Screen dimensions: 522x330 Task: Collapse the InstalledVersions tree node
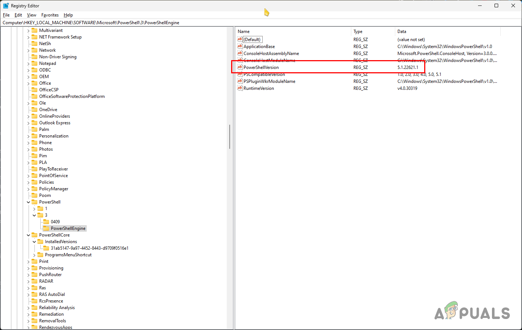(34, 241)
